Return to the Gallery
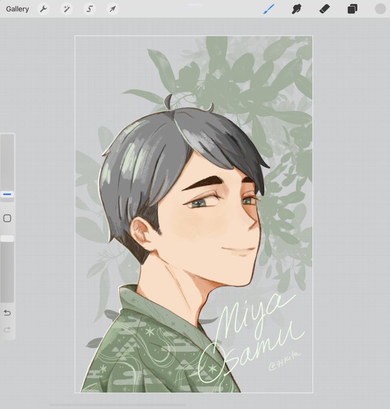This screenshot has height=409, width=390. click(x=17, y=9)
